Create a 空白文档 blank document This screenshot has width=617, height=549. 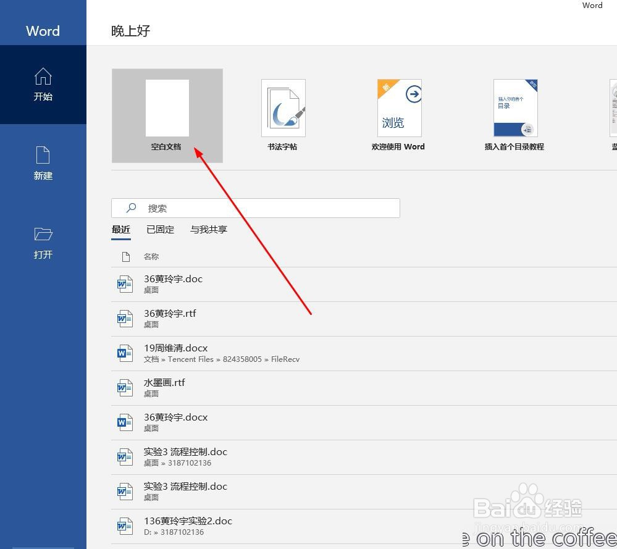point(167,115)
